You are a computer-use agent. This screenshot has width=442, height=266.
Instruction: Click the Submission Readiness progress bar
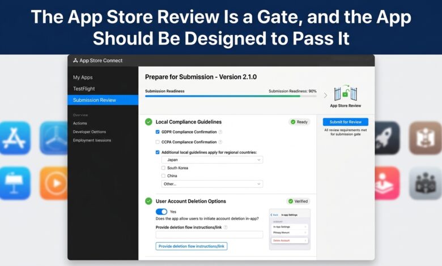[231, 96]
